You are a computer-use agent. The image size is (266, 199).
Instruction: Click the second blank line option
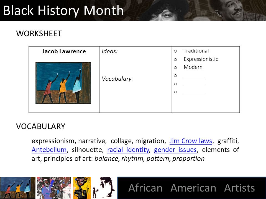tap(195, 84)
